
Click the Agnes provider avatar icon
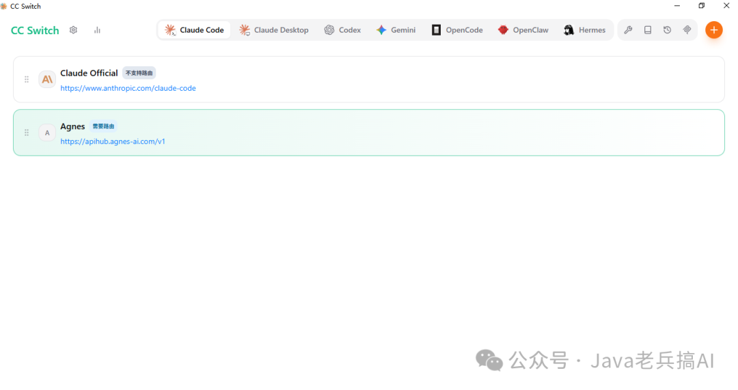pyautogui.click(x=47, y=133)
